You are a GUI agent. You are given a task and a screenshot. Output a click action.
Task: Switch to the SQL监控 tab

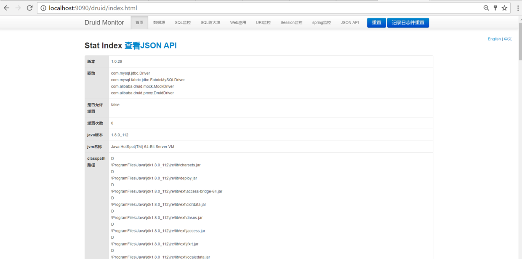183,23
